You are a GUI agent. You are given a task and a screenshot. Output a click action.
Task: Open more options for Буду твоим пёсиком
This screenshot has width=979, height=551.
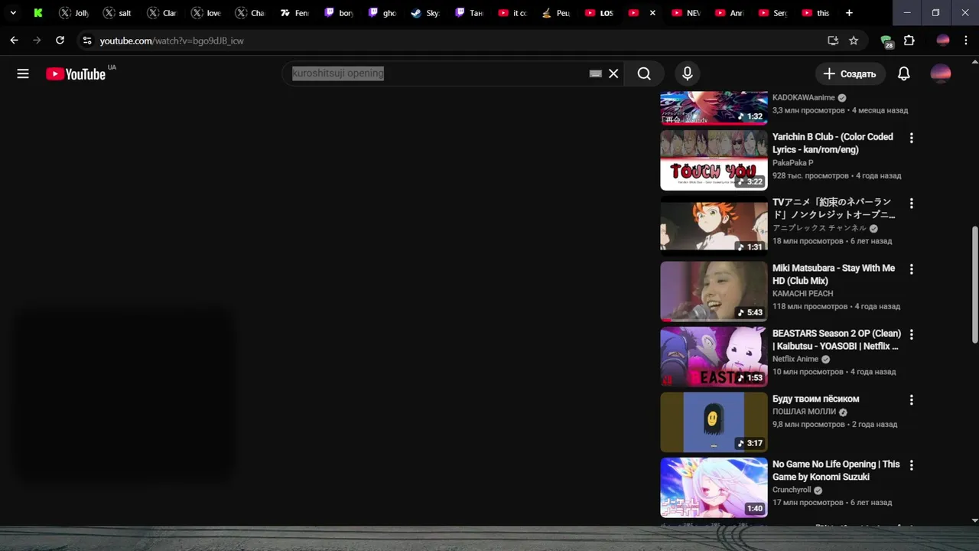[911, 400]
